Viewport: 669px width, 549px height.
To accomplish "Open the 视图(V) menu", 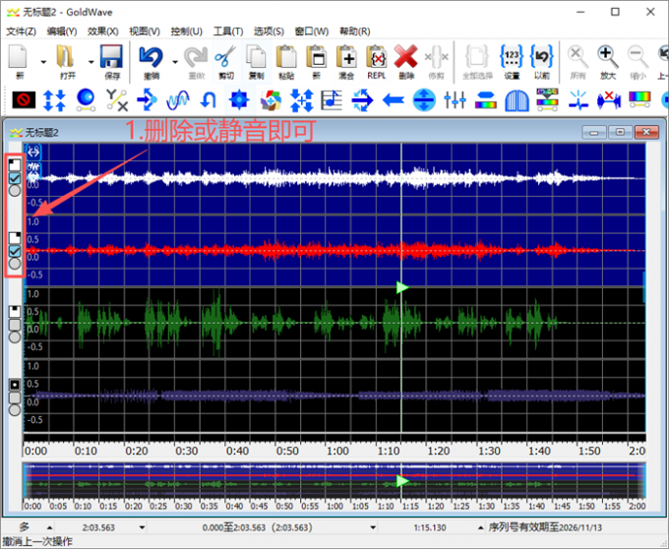I will coord(145,31).
